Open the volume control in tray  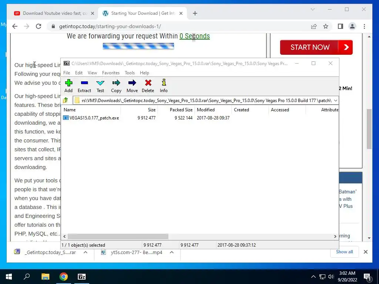tap(331, 277)
